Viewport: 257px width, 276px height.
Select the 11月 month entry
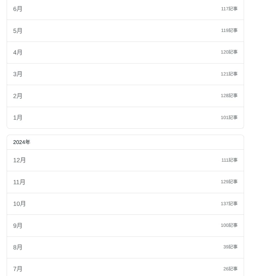coord(125,182)
